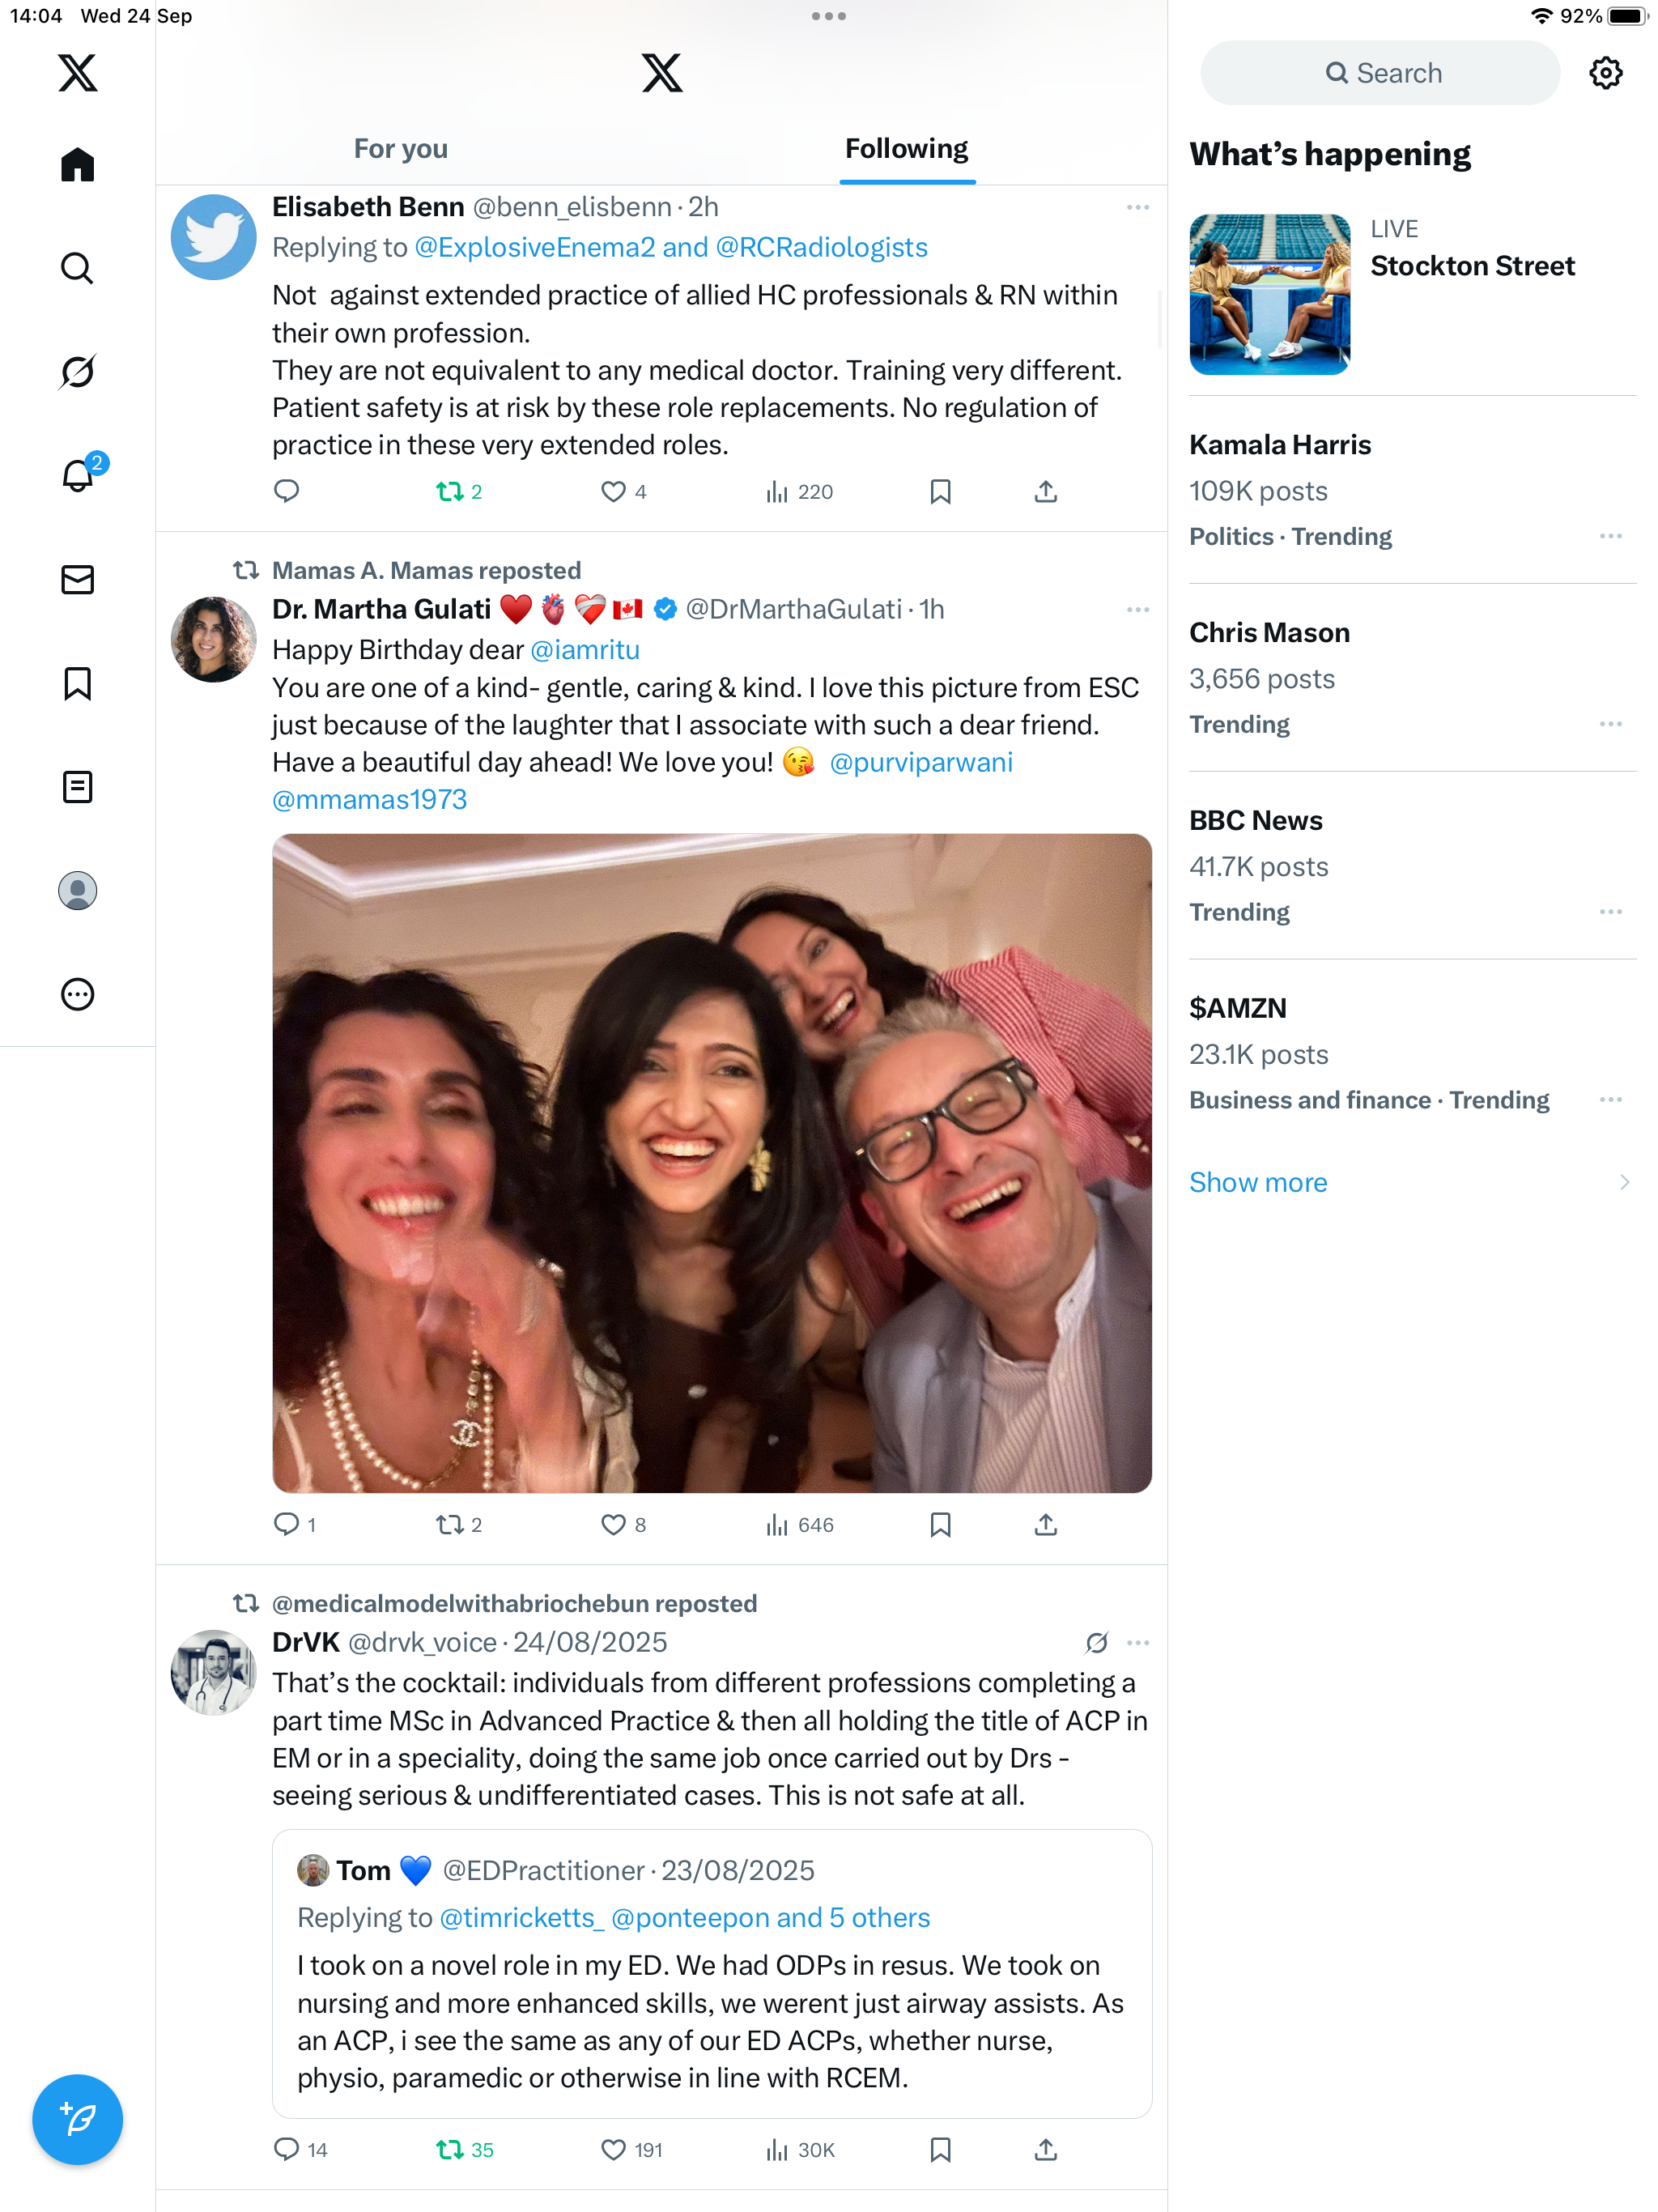1658x2212 pixels.
Task: Open the Stockton Street live thumbnail
Action: pos(1269,294)
